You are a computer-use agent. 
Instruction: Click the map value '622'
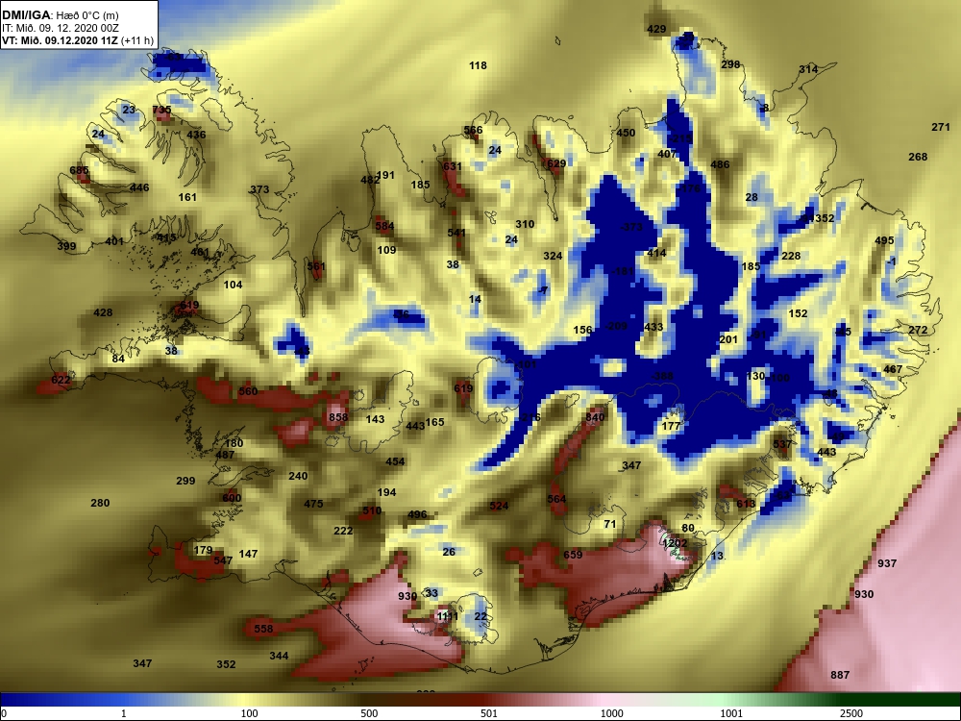[x=61, y=380]
